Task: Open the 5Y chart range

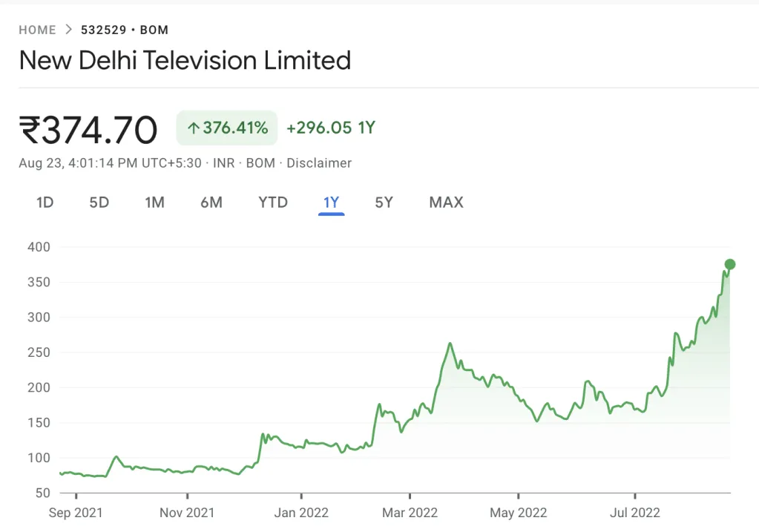Action: pyautogui.click(x=384, y=203)
